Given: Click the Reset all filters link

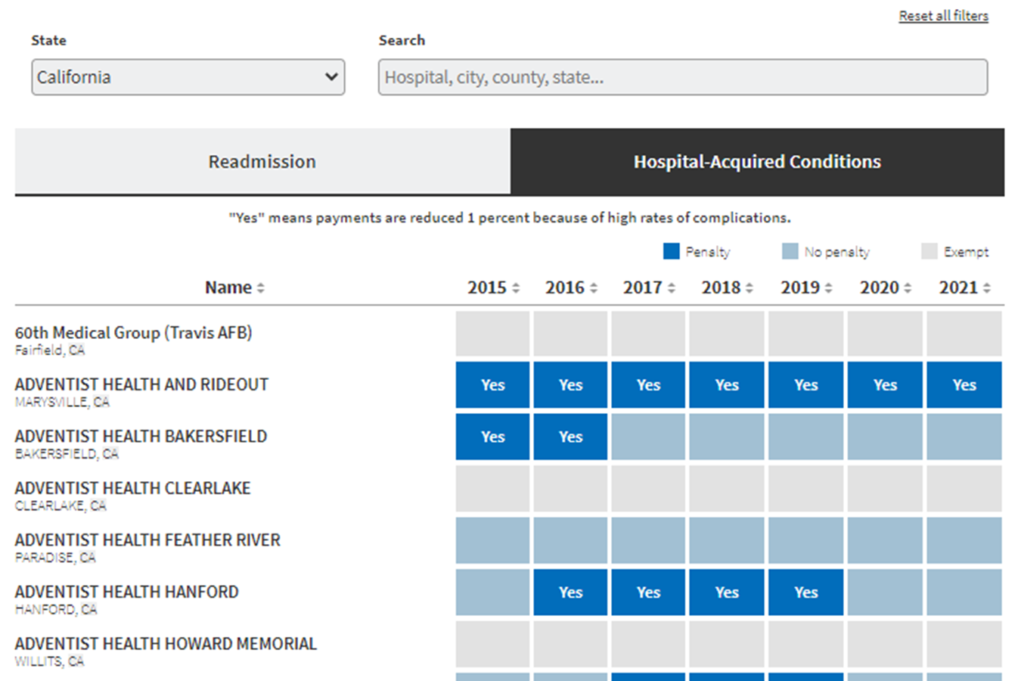Looking at the screenshot, I should 943,16.
